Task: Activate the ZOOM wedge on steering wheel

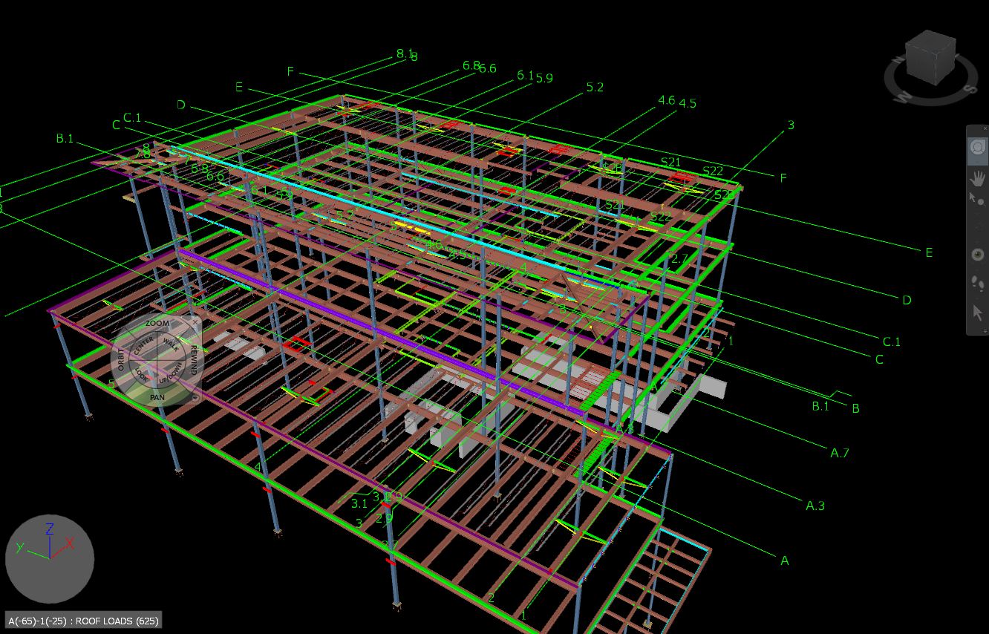Action: click(x=157, y=324)
